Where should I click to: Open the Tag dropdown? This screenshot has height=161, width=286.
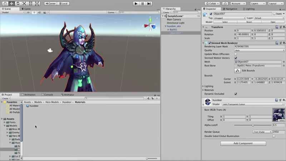230,18
